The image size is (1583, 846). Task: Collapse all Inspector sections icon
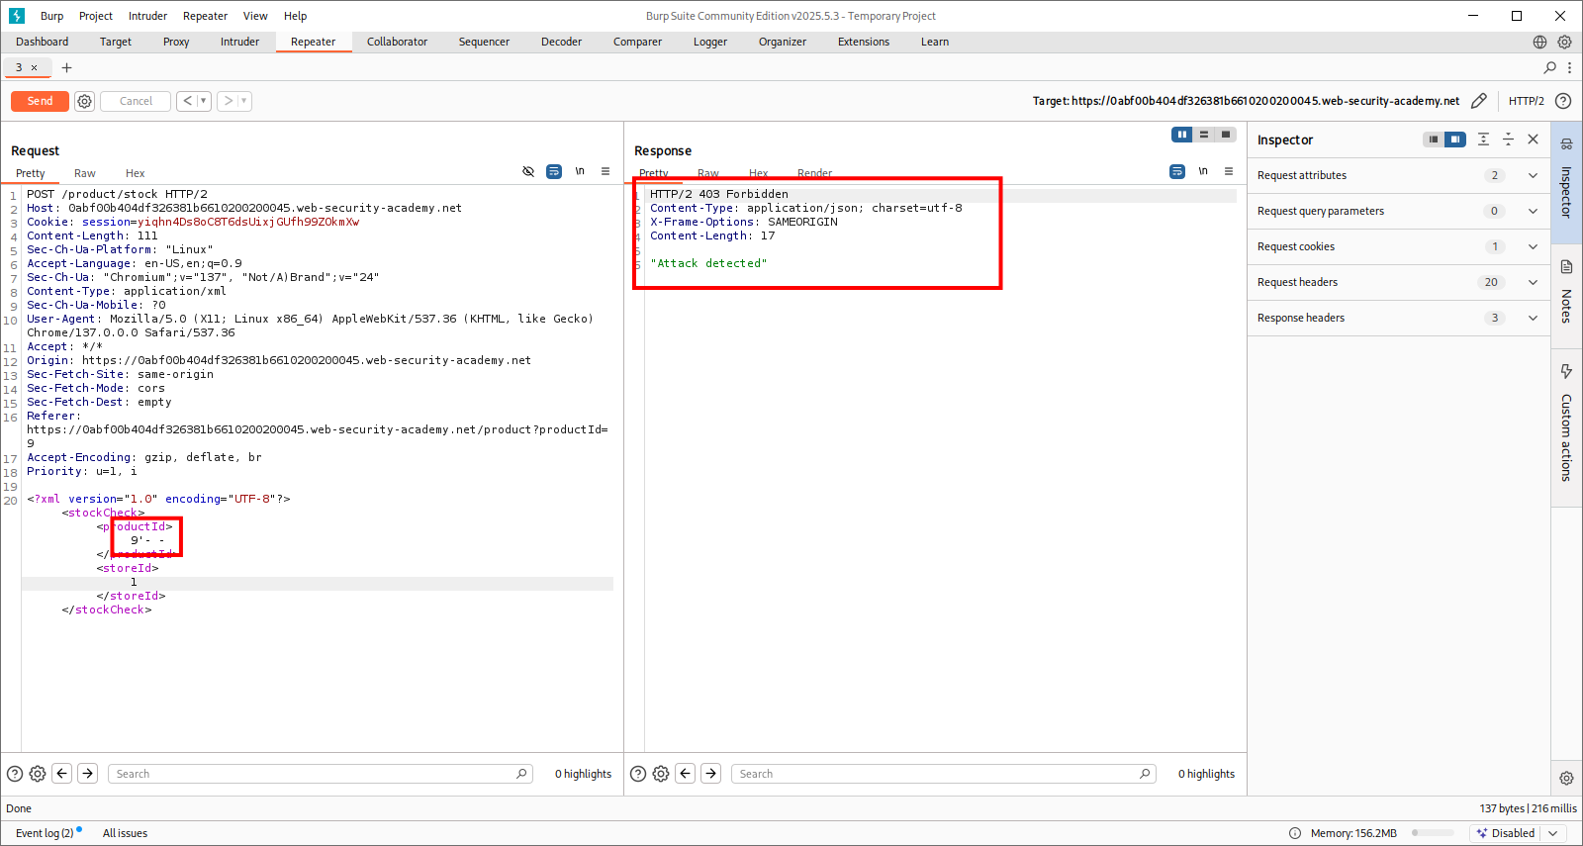(1508, 140)
